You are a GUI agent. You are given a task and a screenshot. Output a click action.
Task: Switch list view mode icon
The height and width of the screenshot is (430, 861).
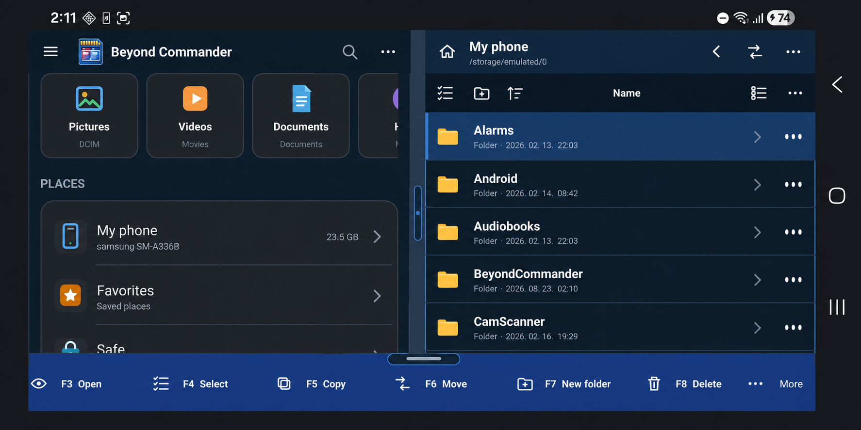click(x=759, y=93)
